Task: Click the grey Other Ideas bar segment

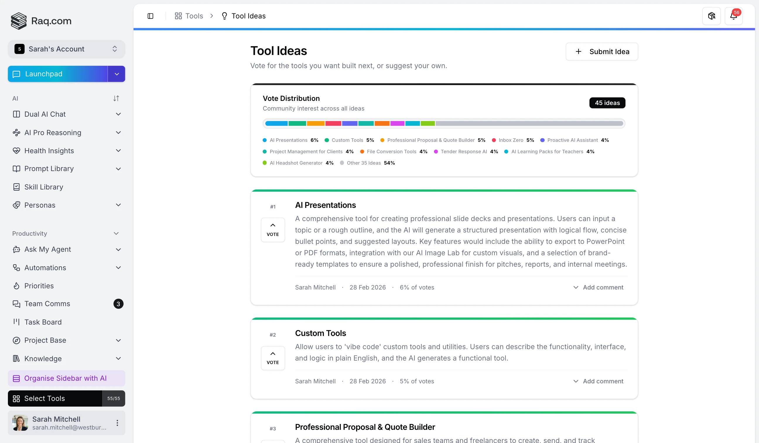Action: pyautogui.click(x=529, y=123)
